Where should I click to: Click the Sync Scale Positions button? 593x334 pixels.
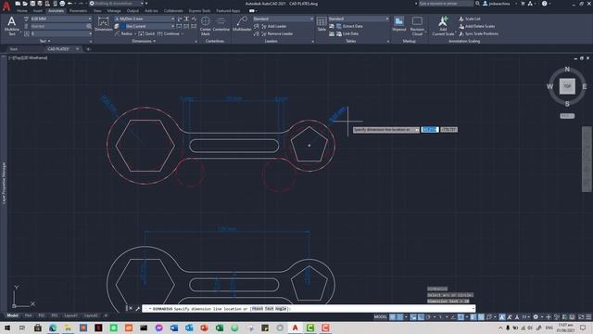pos(478,33)
